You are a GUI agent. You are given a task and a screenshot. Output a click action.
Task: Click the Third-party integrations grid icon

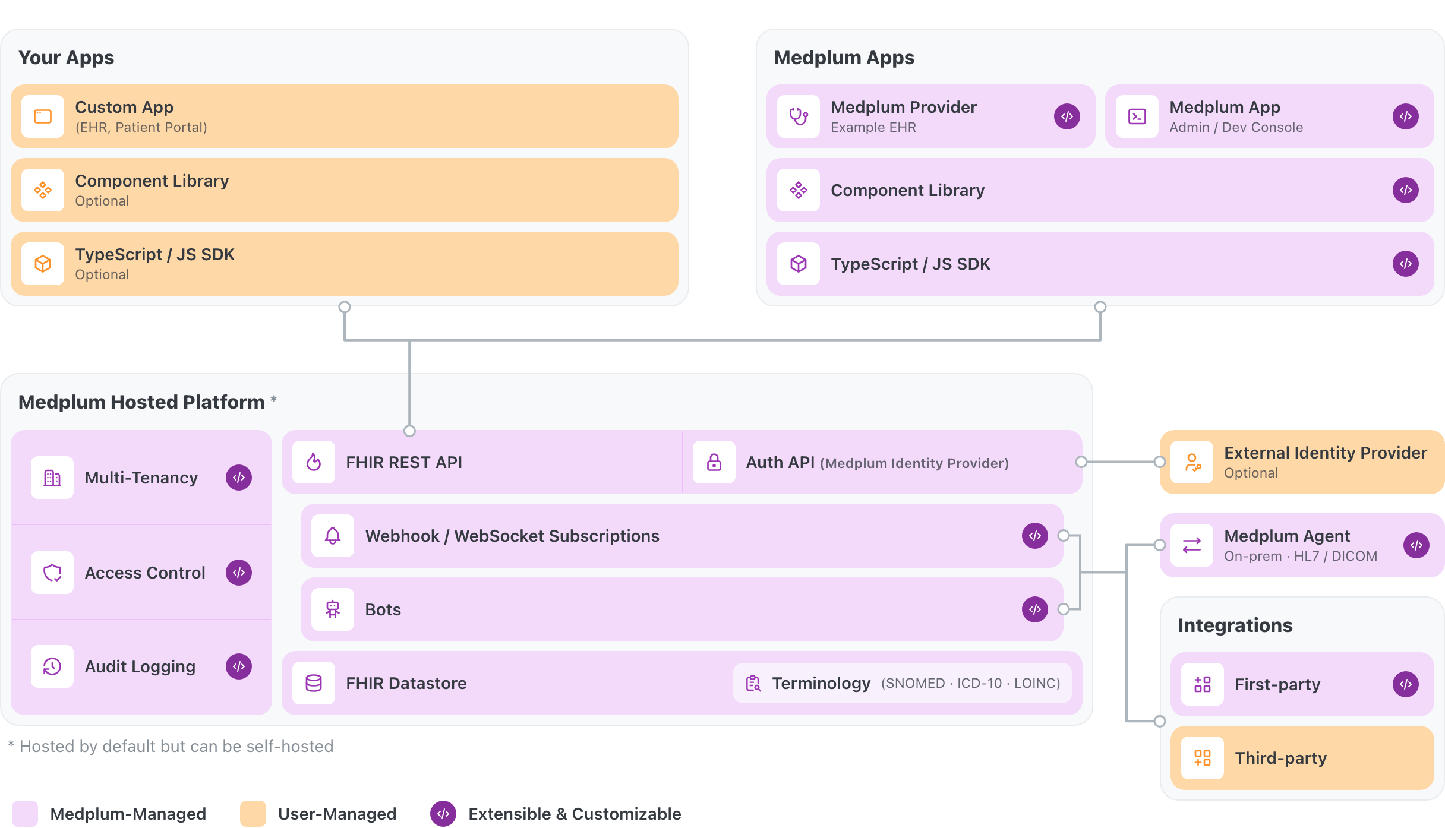[x=1203, y=758]
